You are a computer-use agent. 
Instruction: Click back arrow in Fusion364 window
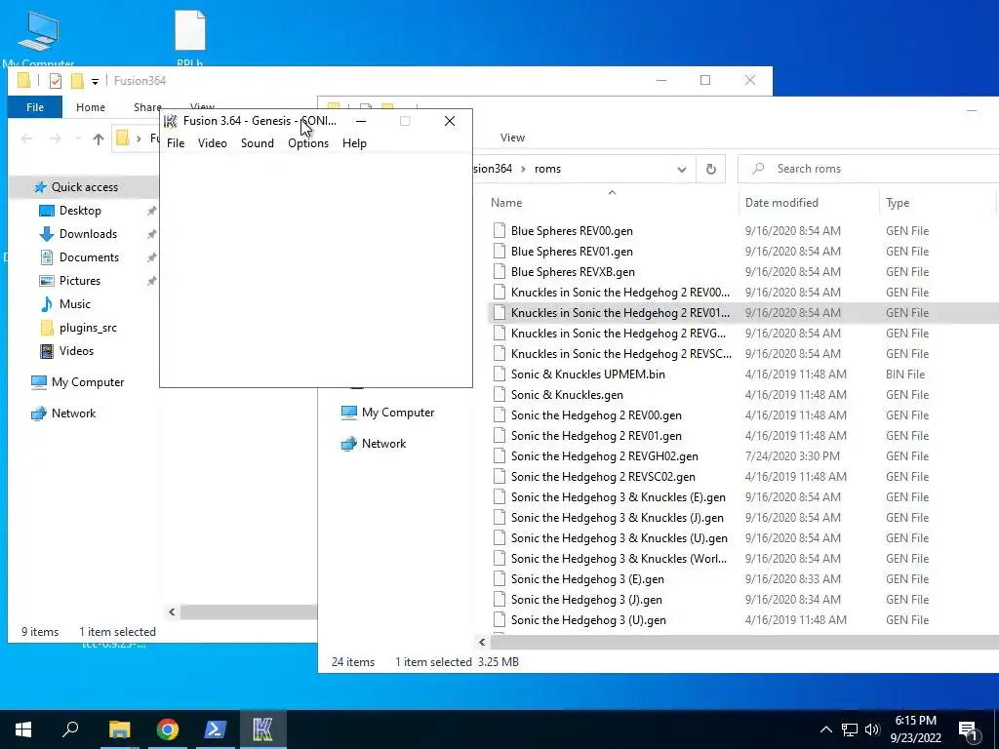click(26, 138)
